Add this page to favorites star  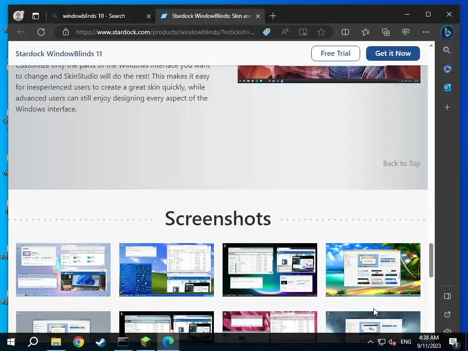tap(321, 32)
